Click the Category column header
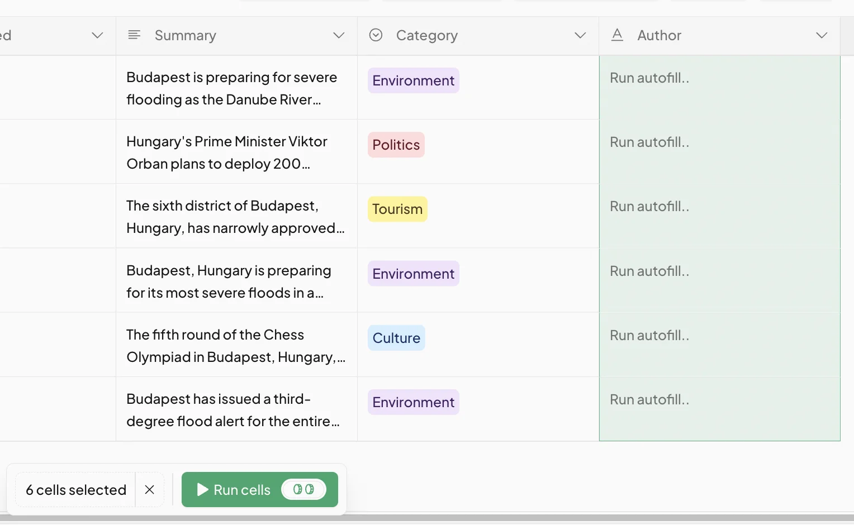The height and width of the screenshot is (525, 854). click(x=478, y=36)
